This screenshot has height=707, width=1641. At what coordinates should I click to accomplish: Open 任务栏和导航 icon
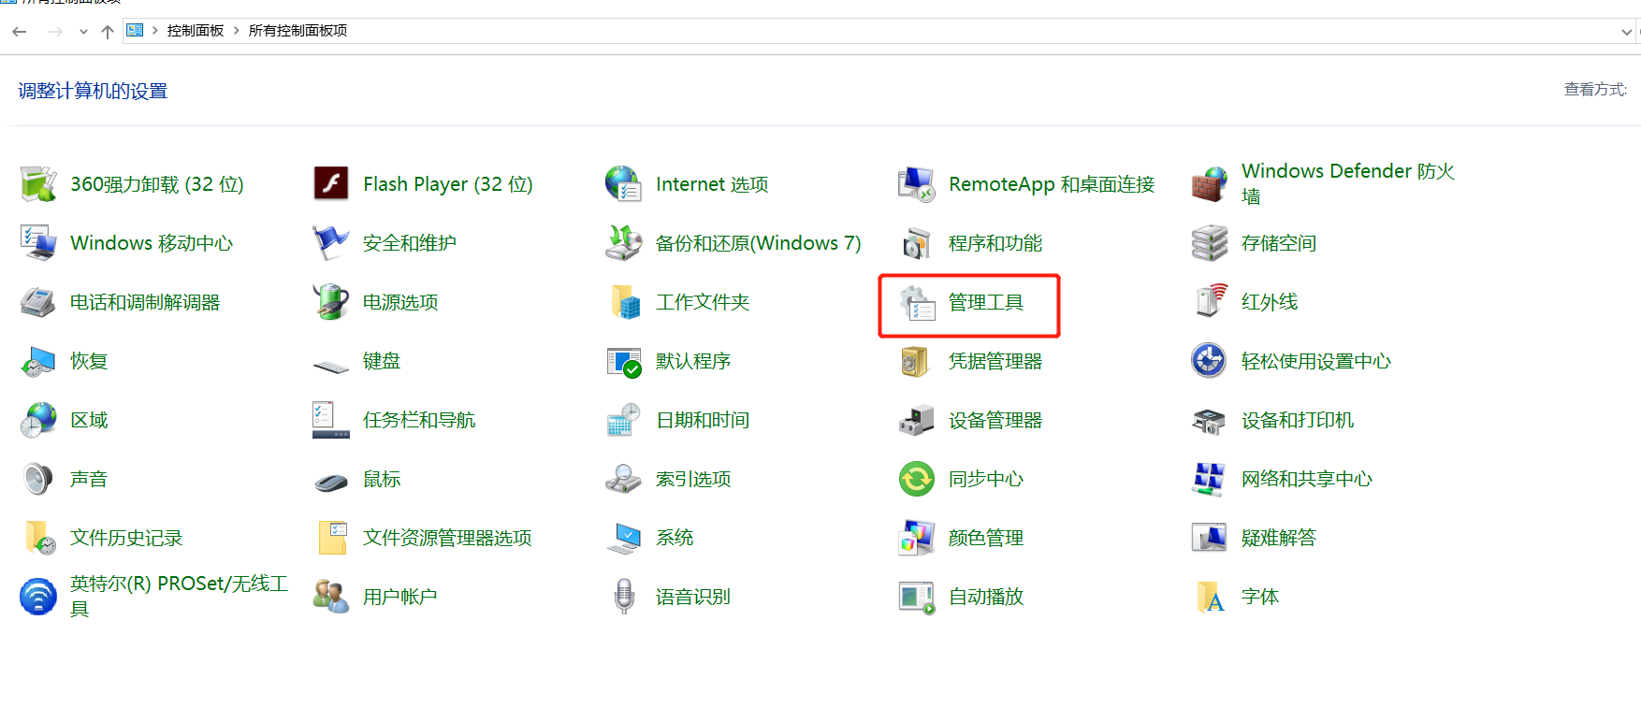click(331, 420)
